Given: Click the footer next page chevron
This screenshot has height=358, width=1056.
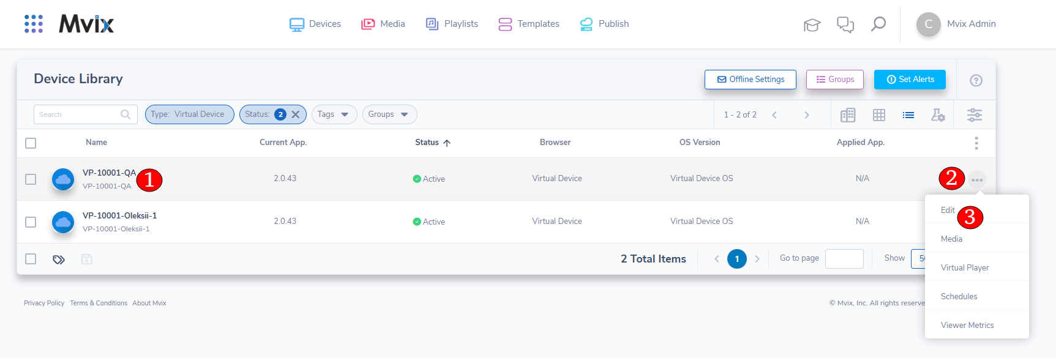Looking at the screenshot, I should 757,259.
